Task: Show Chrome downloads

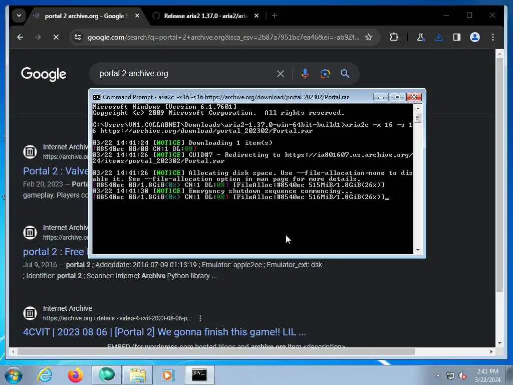Action: point(439,37)
